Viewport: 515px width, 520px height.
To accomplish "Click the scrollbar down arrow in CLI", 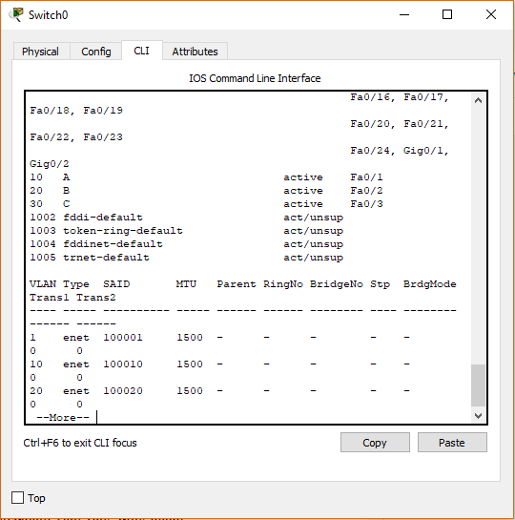I will pyautogui.click(x=478, y=416).
